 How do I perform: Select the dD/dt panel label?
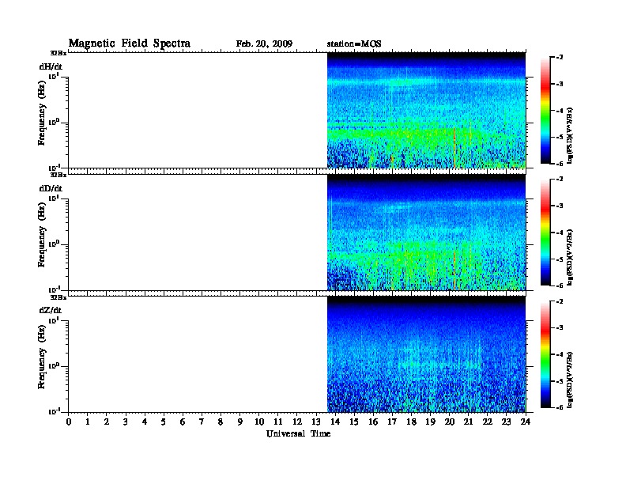tap(51, 188)
